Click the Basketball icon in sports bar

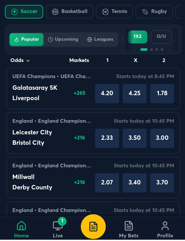tap(55, 11)
